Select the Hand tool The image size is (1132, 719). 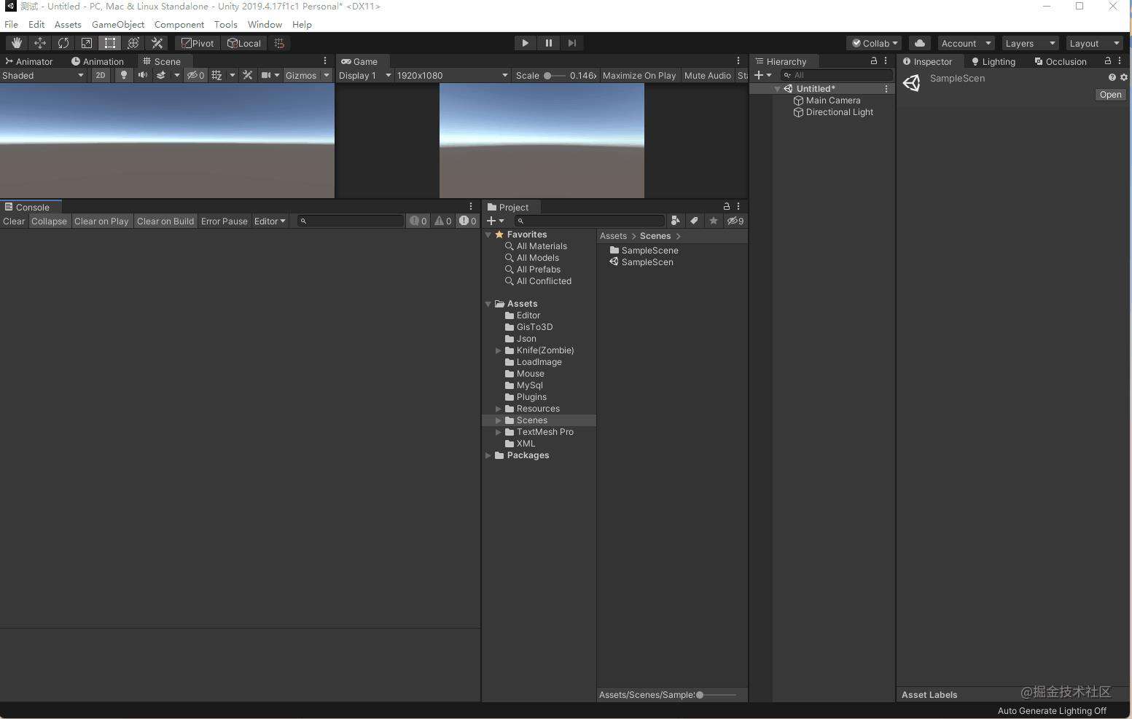click(x=16, y=43)
